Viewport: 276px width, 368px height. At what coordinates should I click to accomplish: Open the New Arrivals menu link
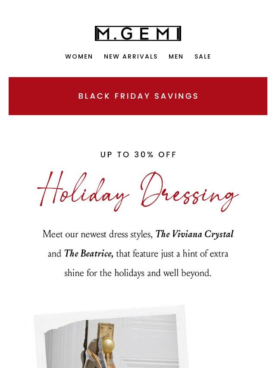[x=131, y=56]
